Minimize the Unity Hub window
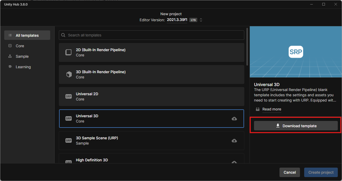Viewport: 342px width, 181px height. [312, 4]
